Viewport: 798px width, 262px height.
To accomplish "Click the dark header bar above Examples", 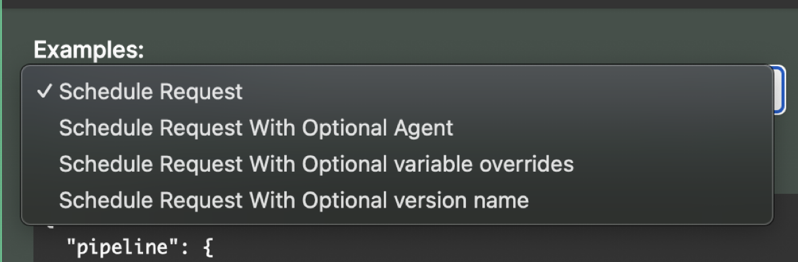I will [399, 4].
